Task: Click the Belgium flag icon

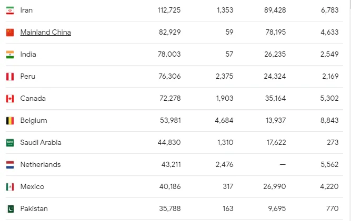Action: coord(10,121)
